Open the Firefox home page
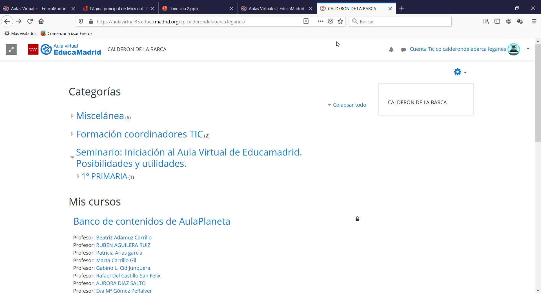The height and width of the screenshot is (293, 541). pyautogui.click(x=41, y=21)
